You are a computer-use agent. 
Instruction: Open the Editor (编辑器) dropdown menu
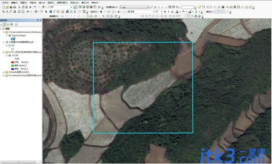[x=54, y=16]
